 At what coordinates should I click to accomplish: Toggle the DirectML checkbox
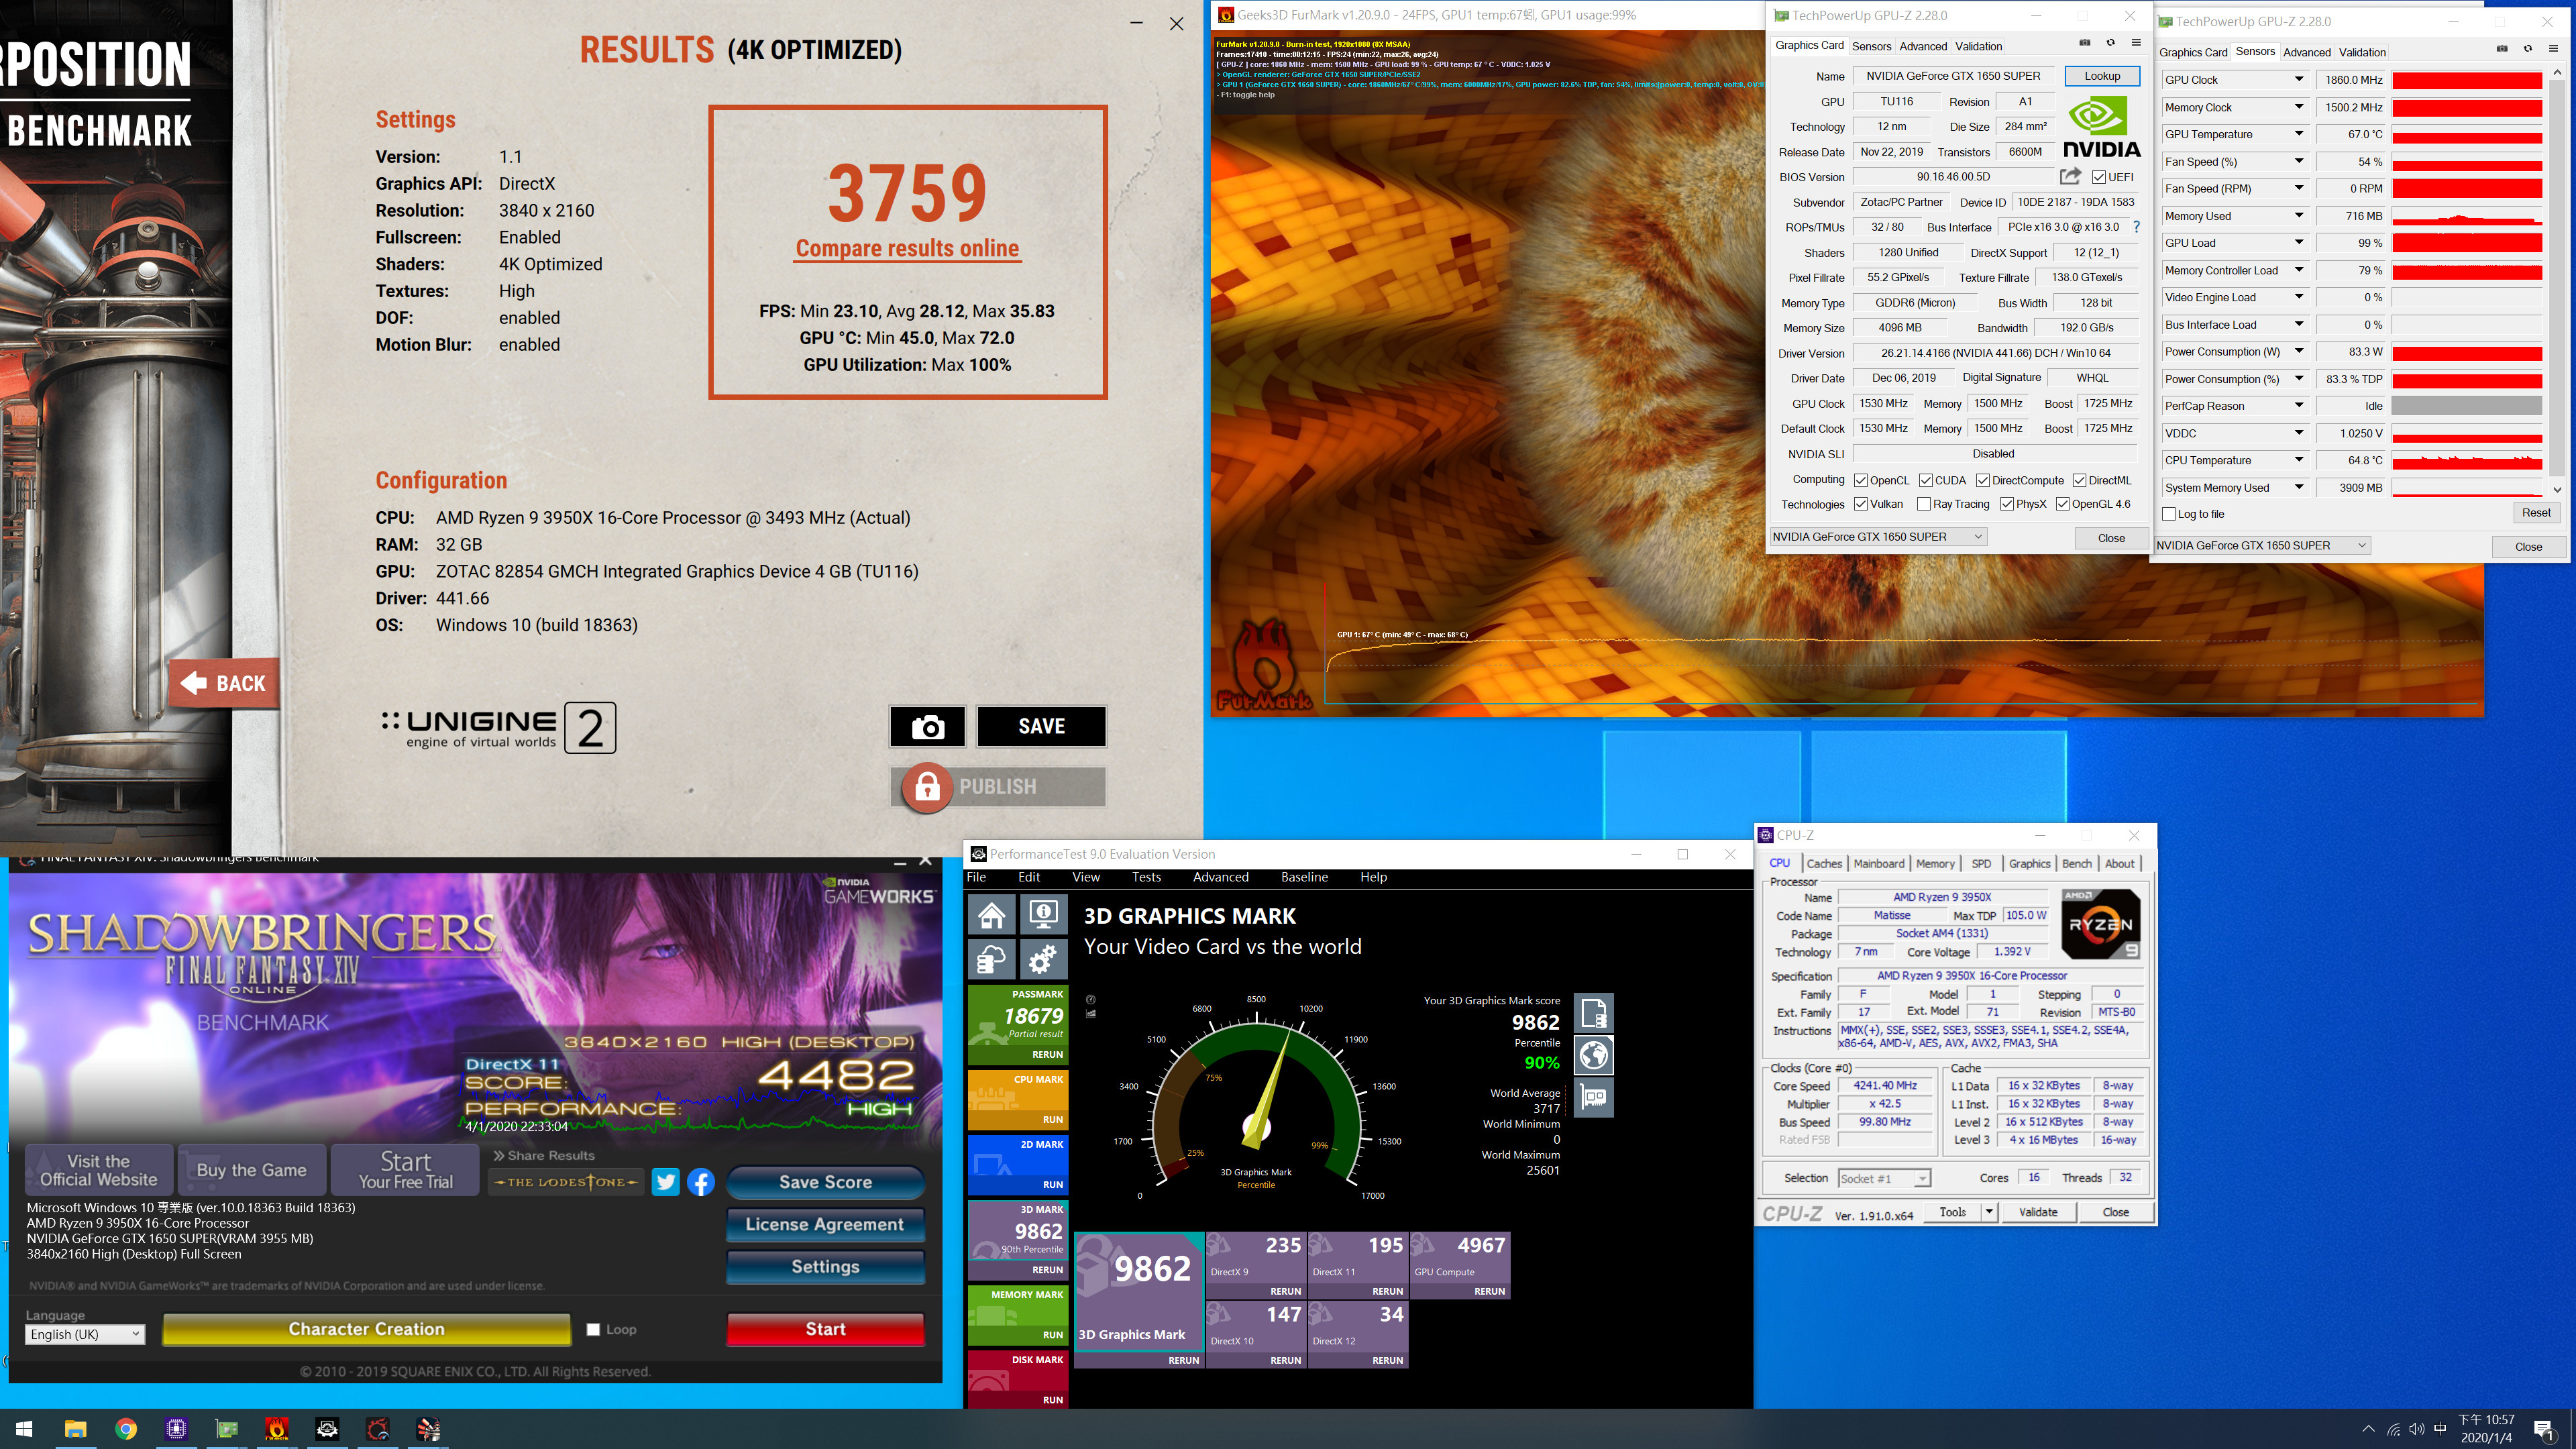pos(2079,481)
